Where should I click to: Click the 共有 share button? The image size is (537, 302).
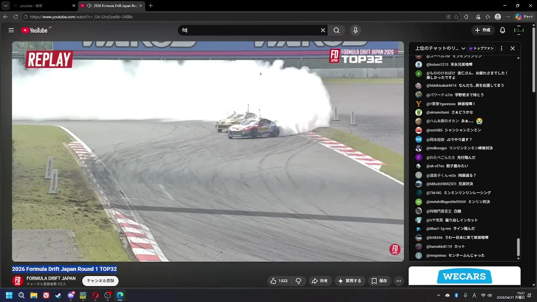(319, 281)
